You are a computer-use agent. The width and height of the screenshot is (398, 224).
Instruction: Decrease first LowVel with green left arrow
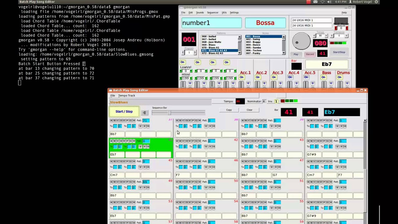pyautogui.click(x=181, y=71)
